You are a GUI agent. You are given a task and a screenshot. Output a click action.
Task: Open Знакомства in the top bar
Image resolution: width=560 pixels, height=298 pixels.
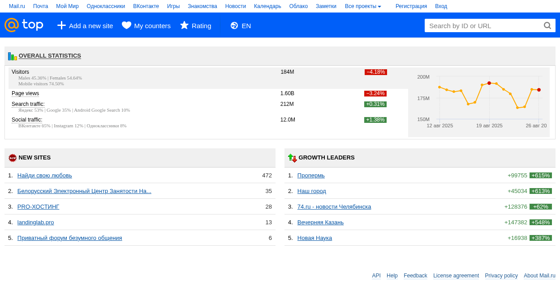202,6
